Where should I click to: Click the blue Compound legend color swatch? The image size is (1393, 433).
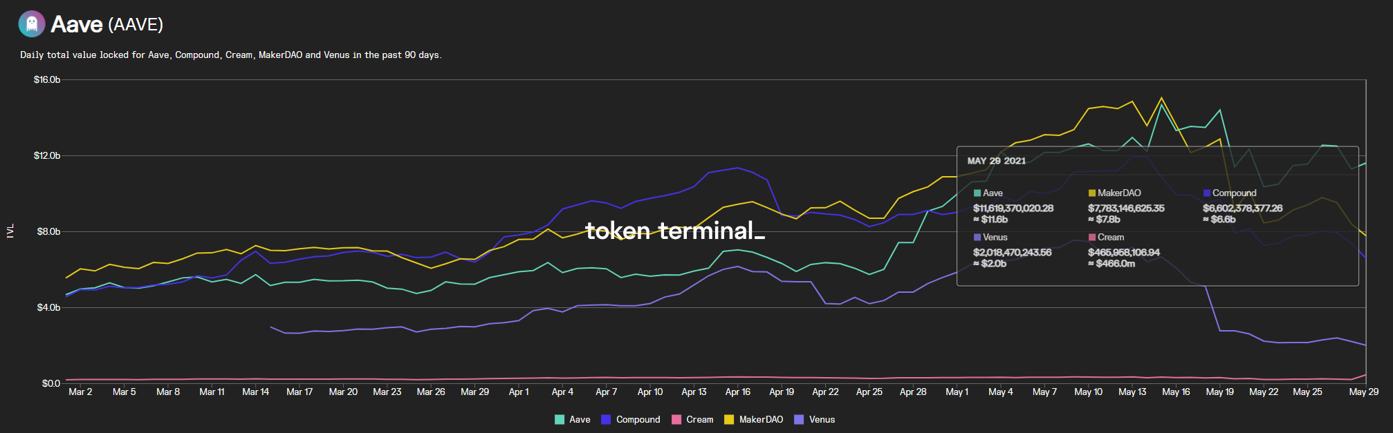pyautogui.click(x=606, y=419)
